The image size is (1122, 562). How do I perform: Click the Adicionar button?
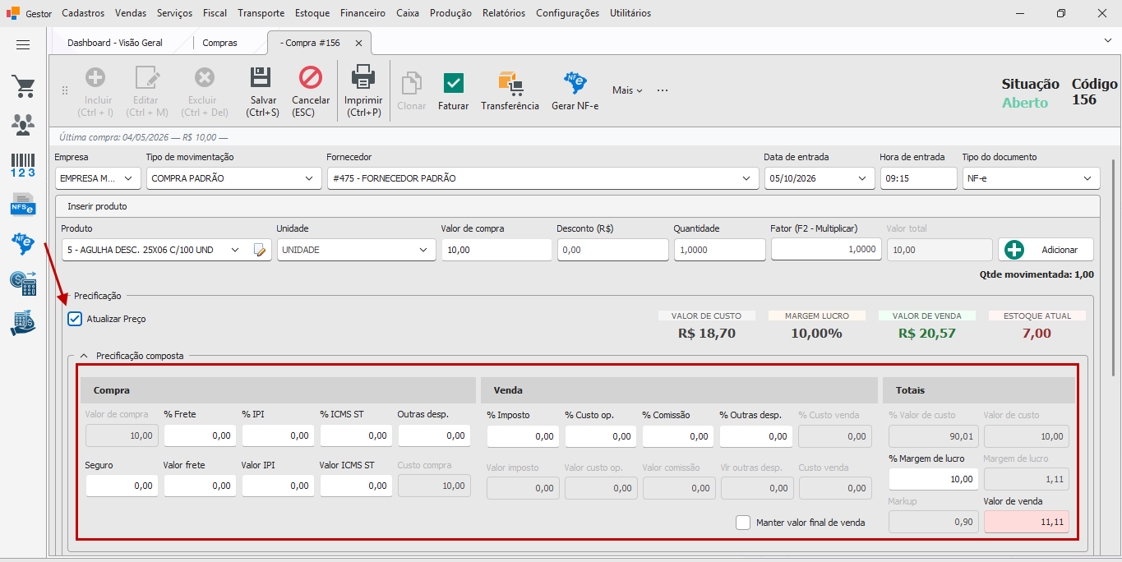coord(1046,250)
